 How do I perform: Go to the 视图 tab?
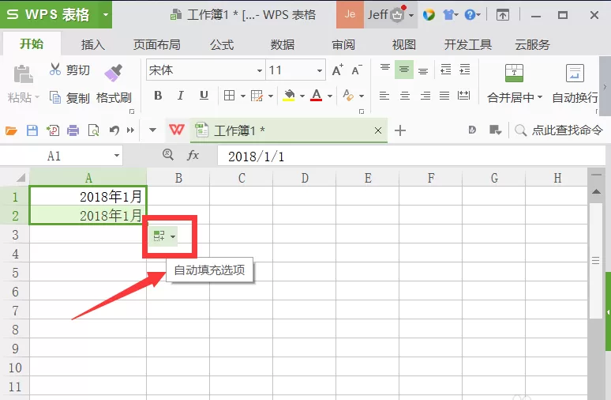(x=403, y=44)
